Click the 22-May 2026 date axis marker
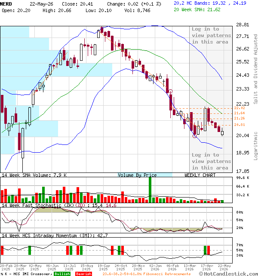 click(224, 267)
